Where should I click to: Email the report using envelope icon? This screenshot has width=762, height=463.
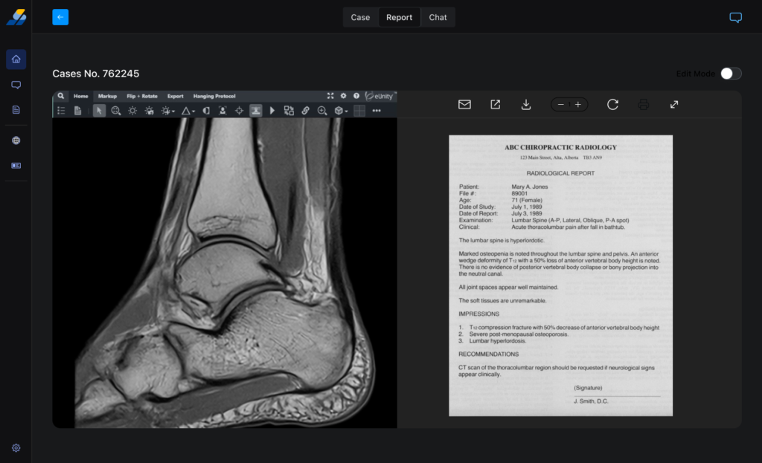(x=464, y=105)
